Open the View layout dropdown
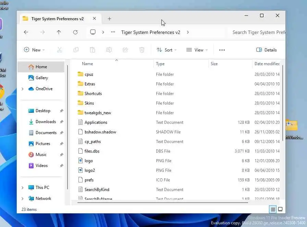This screenshot has width=307, height=227. 197,50
